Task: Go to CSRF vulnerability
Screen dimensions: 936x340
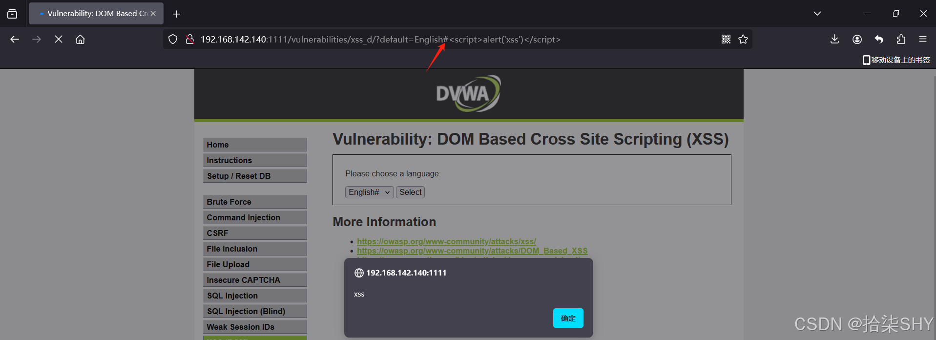Action: tap(255, 233)
